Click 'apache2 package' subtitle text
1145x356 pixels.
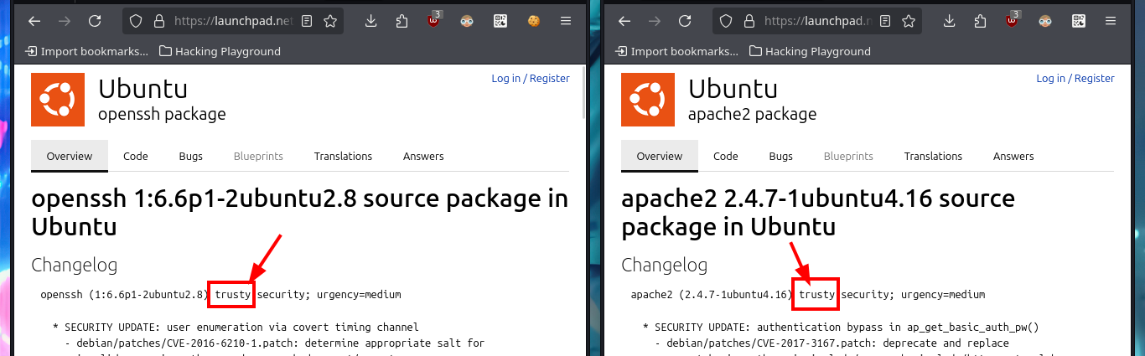click(752, 114)
